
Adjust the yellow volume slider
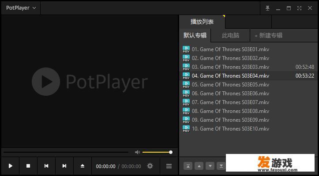pos(157,152)
